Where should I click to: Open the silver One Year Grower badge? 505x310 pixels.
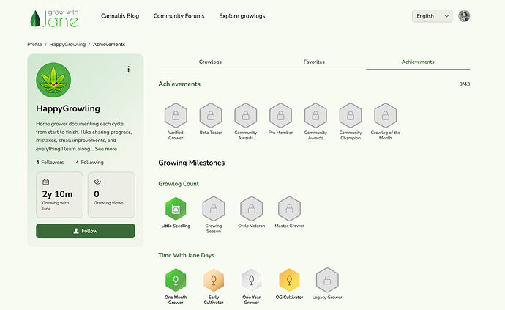[252, 280]
